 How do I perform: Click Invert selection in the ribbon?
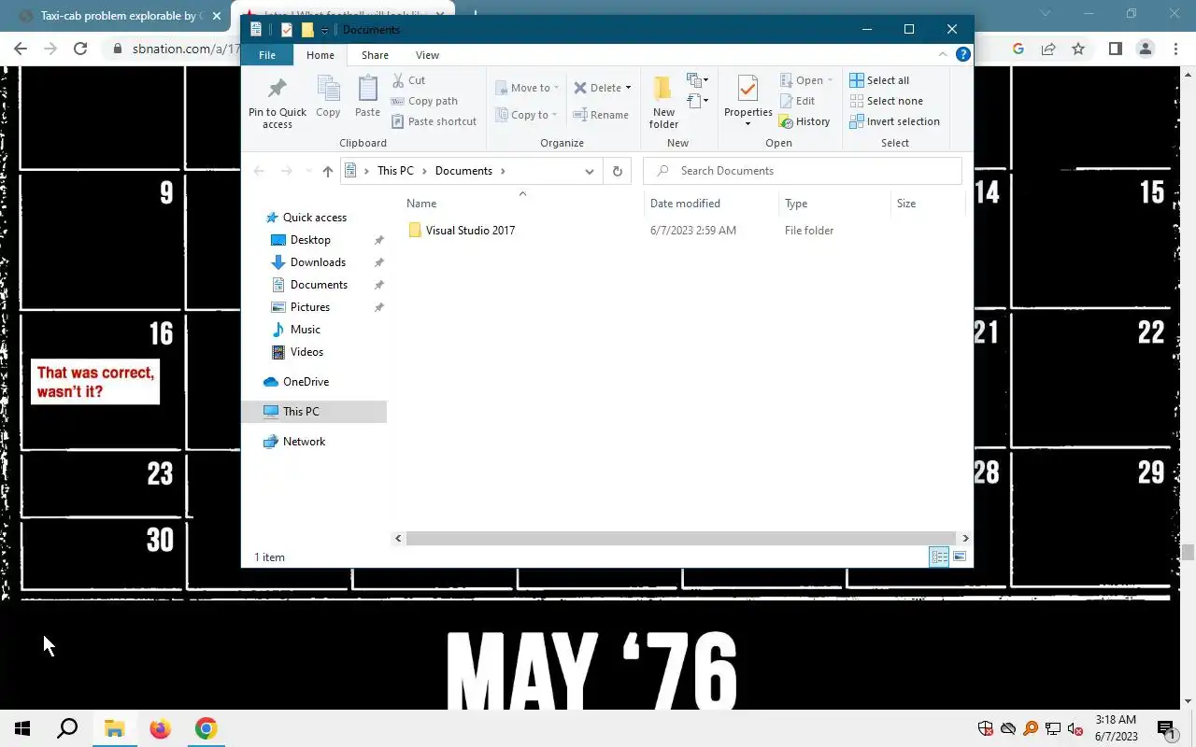coord(894,121)
